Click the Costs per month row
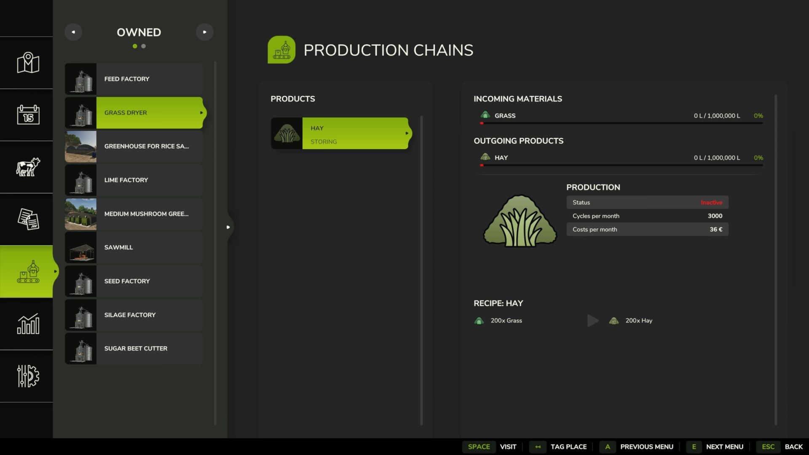 (x=647, y=230)
